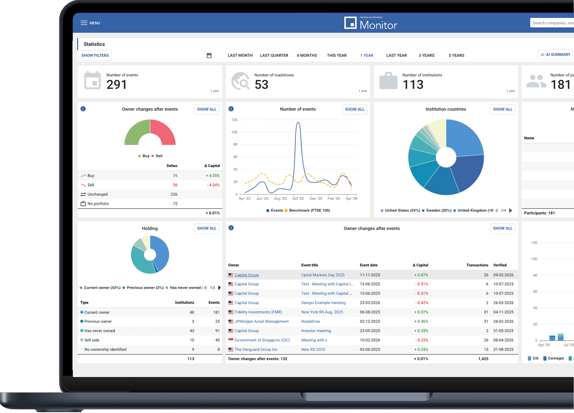
Task: Open Cpital Markets Day 2025 event link
Action: [323, 275]
